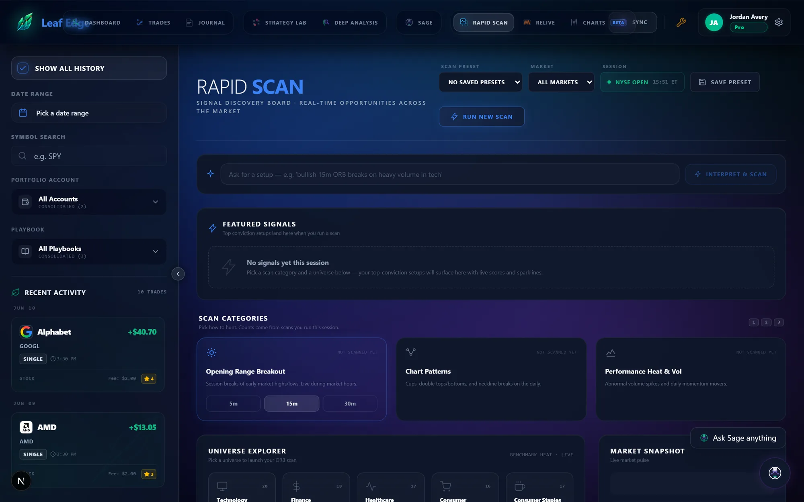
Task: Open the Performance Heat & Vol card
Action: [x=691, y=379]
